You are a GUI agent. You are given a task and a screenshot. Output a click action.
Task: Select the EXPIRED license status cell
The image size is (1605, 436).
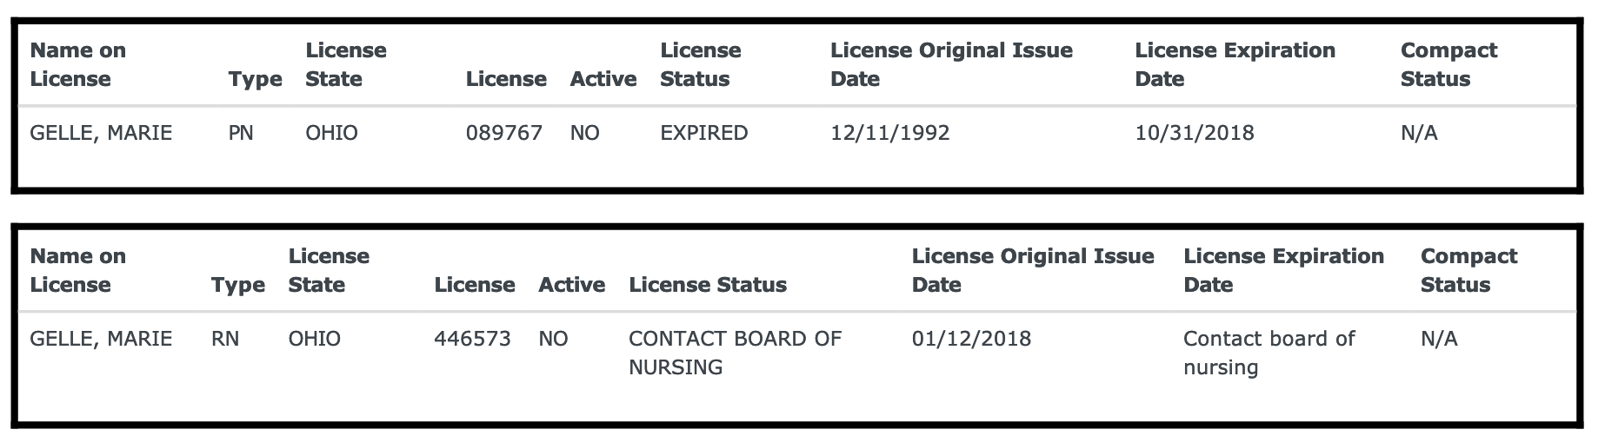click(703, 133)
